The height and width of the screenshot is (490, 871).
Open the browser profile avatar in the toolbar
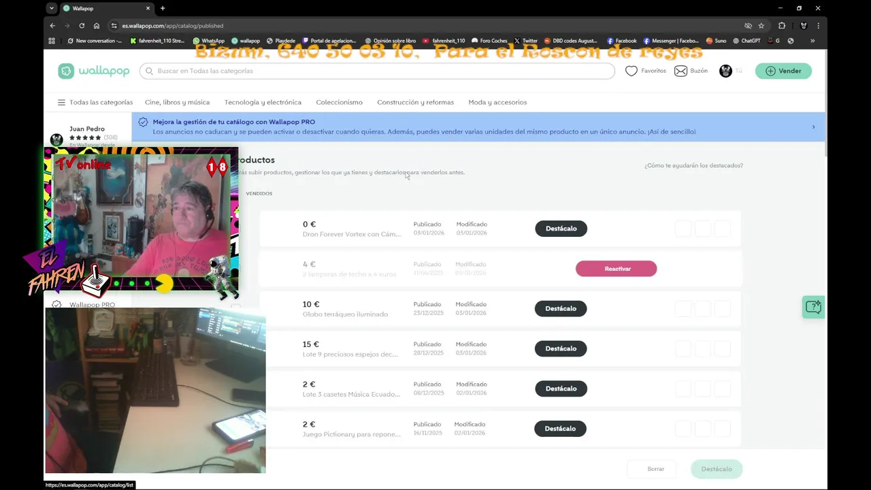click(x=803, y=26)
